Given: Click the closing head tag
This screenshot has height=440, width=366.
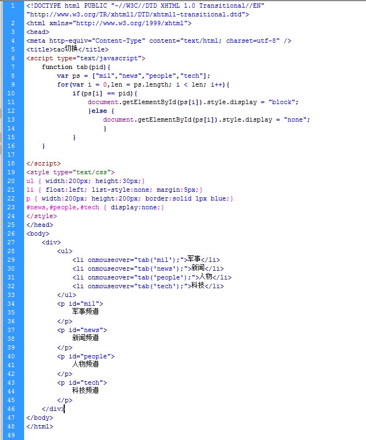Looking at the screenshot, I should point(40,225).
